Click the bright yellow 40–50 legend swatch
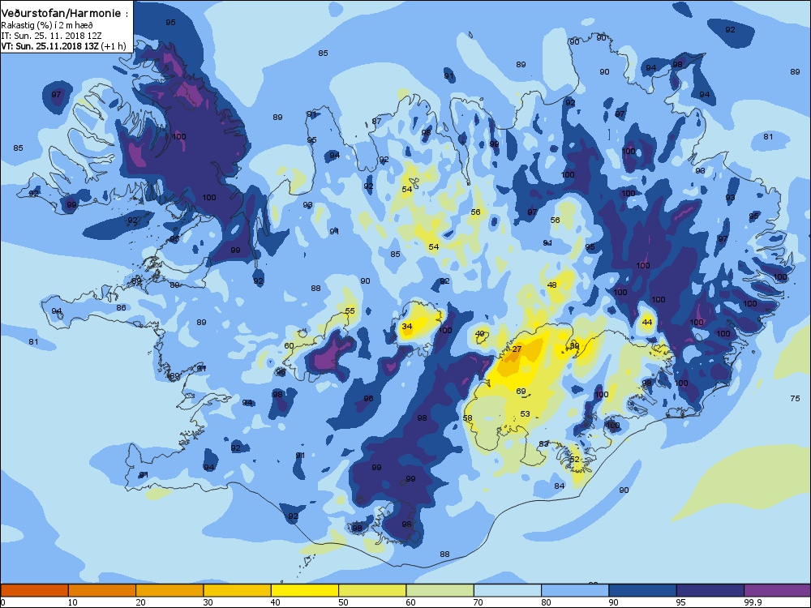Viewport: 811px width, 608px height. [305, 590]
